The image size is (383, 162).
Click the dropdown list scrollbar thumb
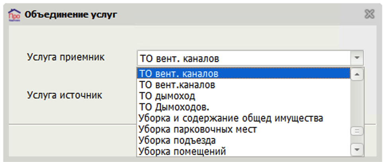[x=357, y=131]
